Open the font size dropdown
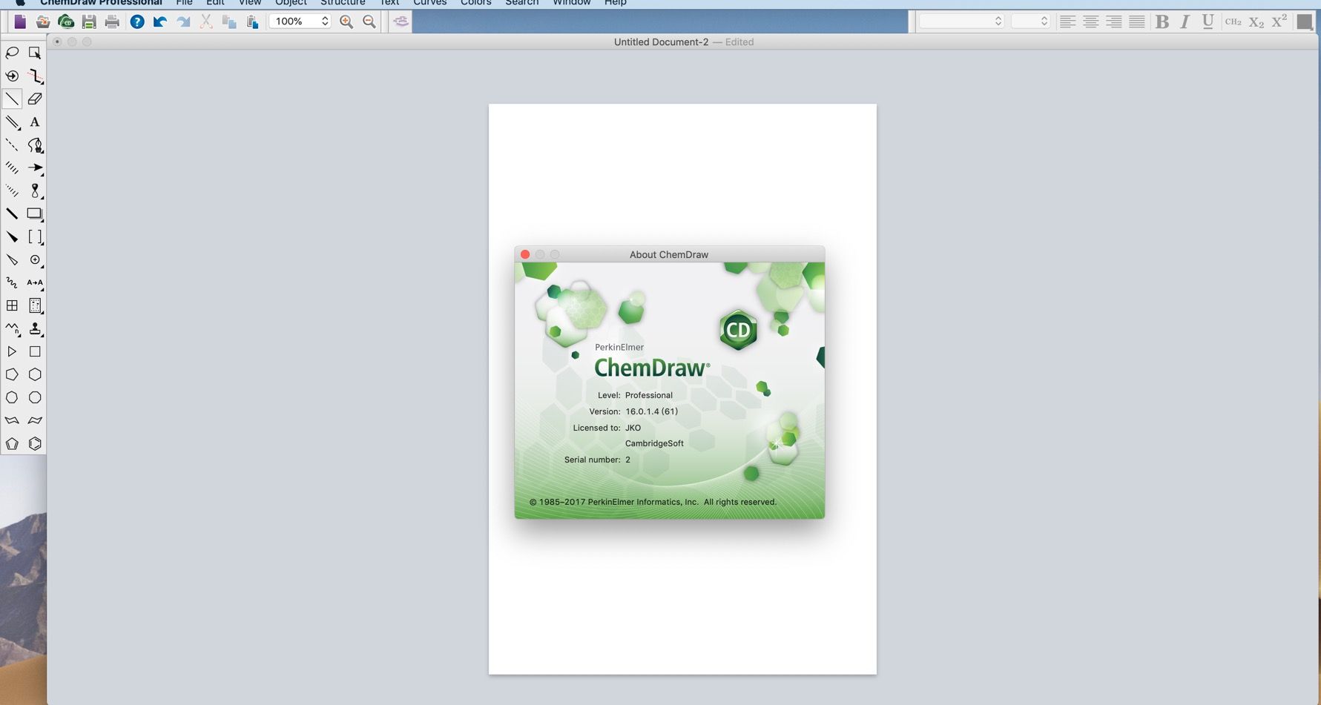 point(1031,21)
